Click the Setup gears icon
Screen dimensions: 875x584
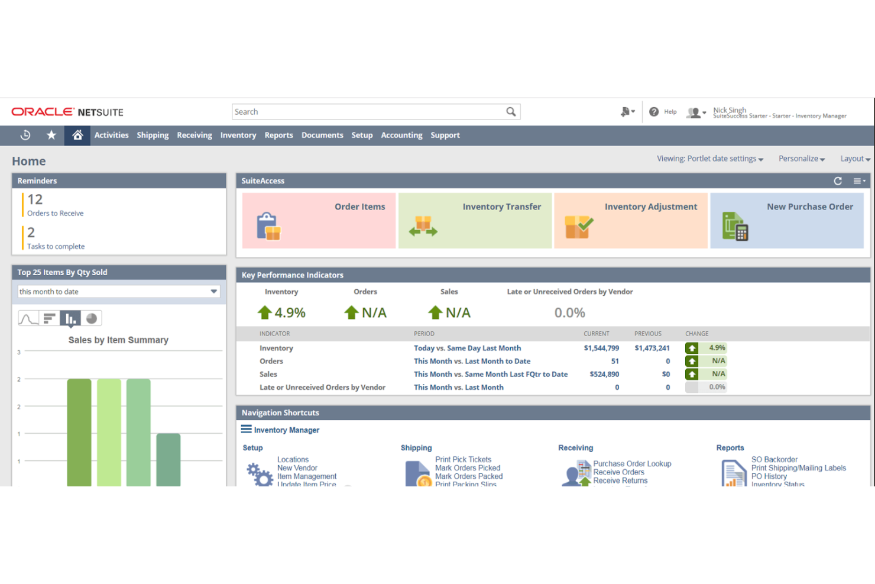260,475
